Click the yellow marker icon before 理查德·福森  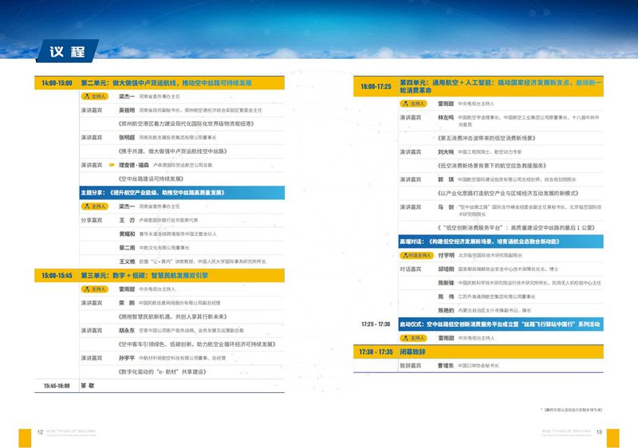coord(111,165)
